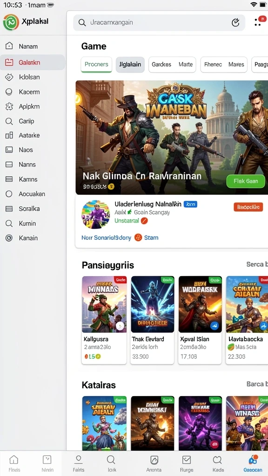The height and width of the screenshot is (476, 268).
Task: Open the notifications dots menu icon
Action: [259, 21]
